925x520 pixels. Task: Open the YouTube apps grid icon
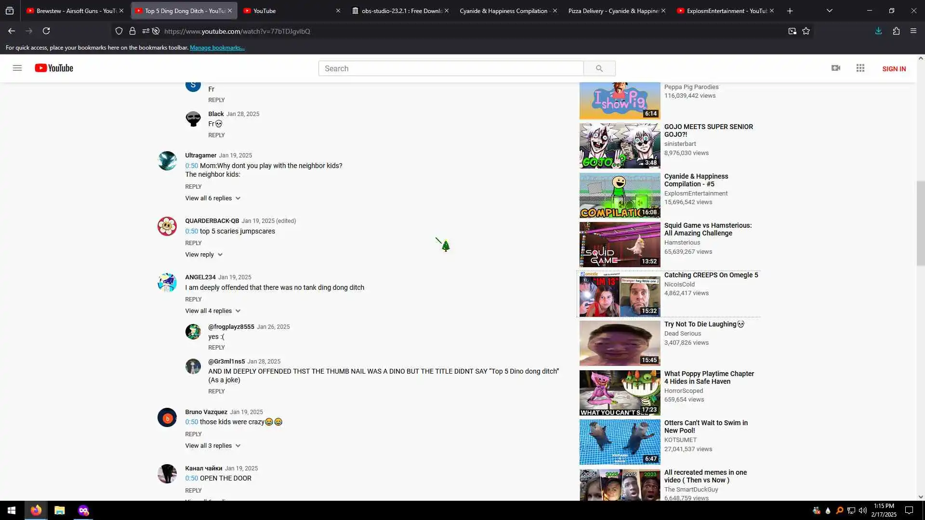click(x=860, y=68)
